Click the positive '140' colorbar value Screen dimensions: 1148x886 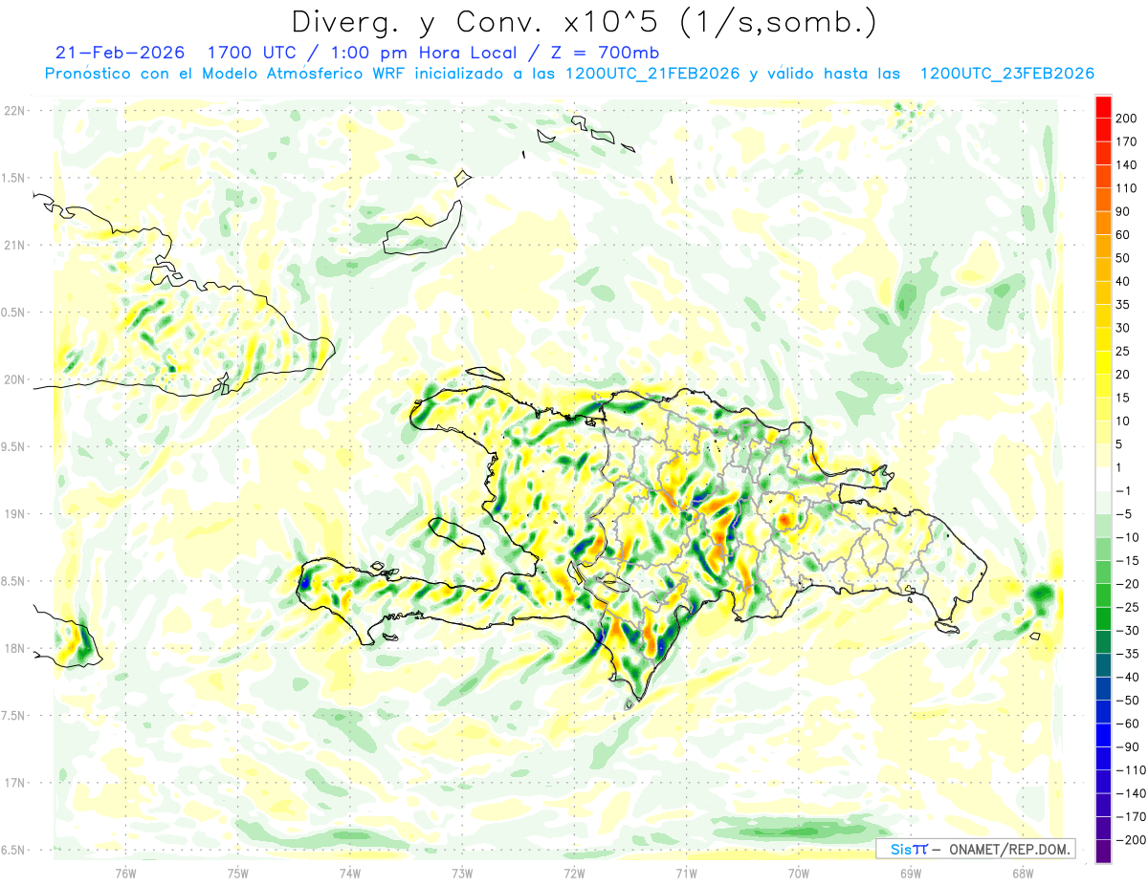[1126, 164]
